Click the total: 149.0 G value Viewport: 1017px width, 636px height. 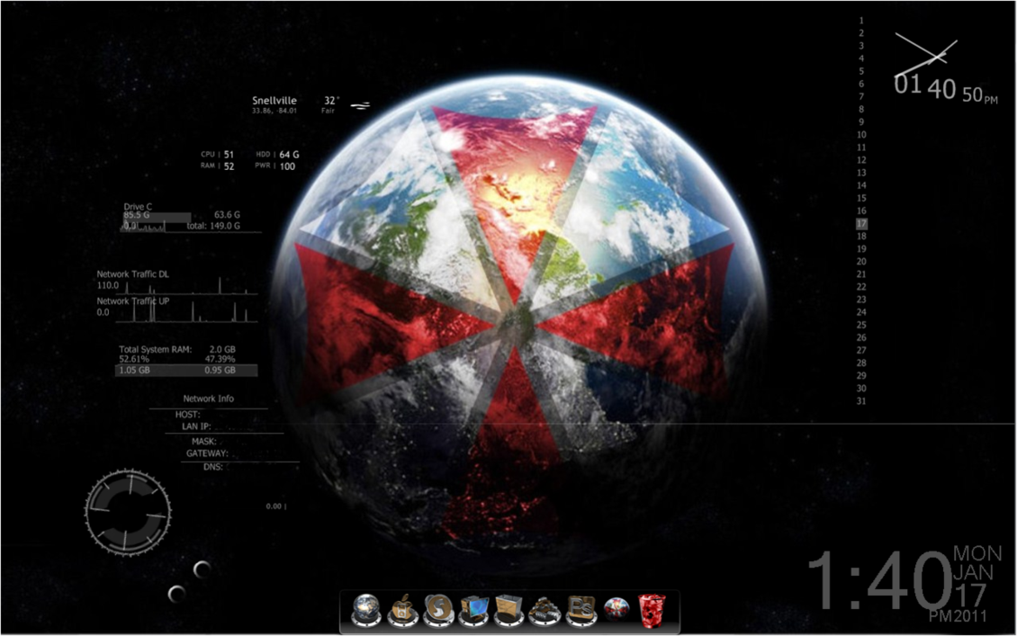pyautogui.click(x=213, y=226)
